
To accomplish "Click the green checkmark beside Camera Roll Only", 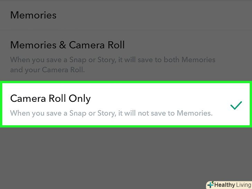I will coord(236,106).
